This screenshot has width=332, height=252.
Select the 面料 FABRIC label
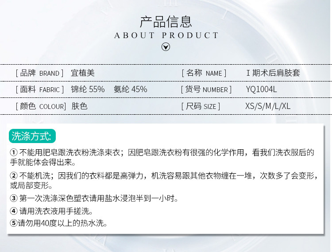pos(39,89)
